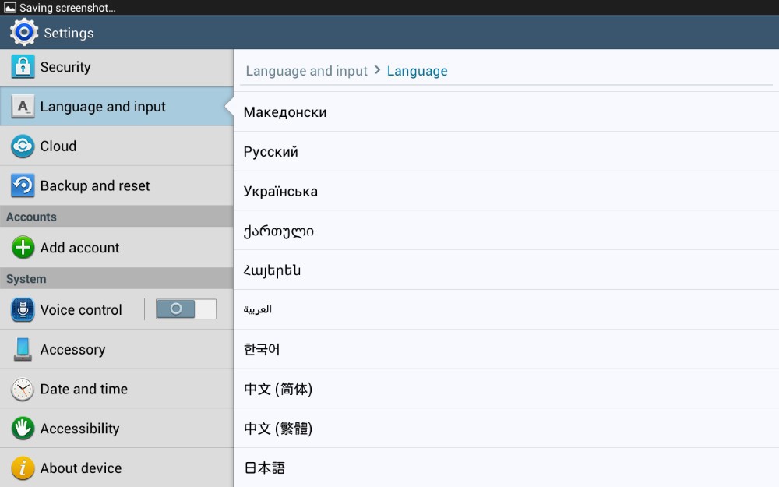Go back via Language and input breadcrumb
The image size is (779, 487).
pos(306,71)
